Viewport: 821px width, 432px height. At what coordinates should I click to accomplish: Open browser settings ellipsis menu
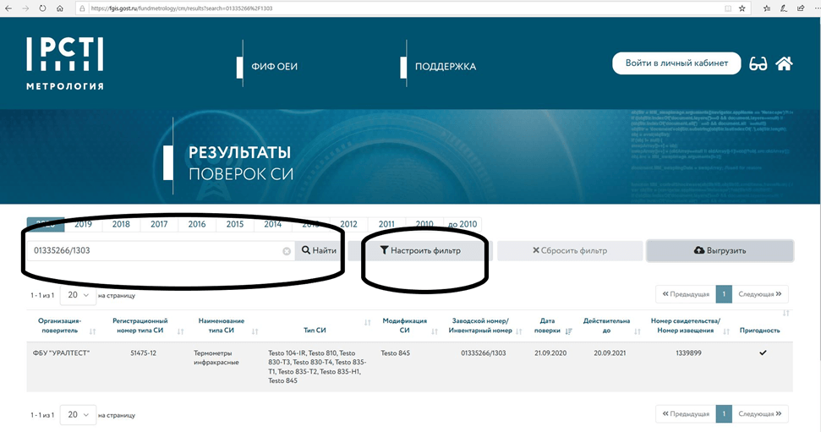[x=817, y=8]
